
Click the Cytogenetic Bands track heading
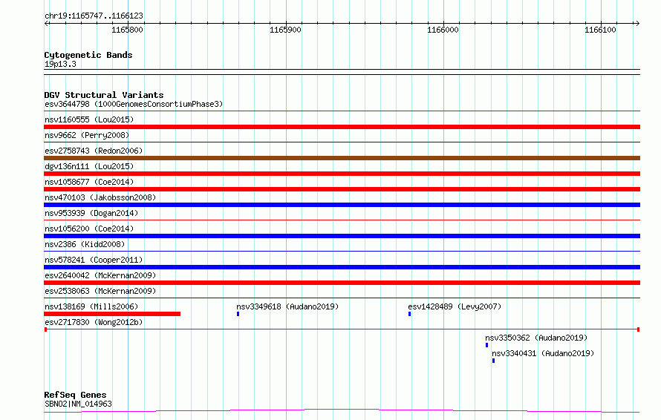pos(88,55)
